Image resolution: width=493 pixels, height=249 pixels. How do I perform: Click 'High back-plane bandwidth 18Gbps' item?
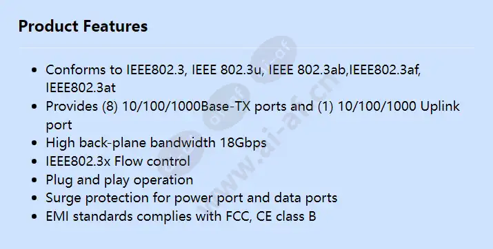[156, 143]
